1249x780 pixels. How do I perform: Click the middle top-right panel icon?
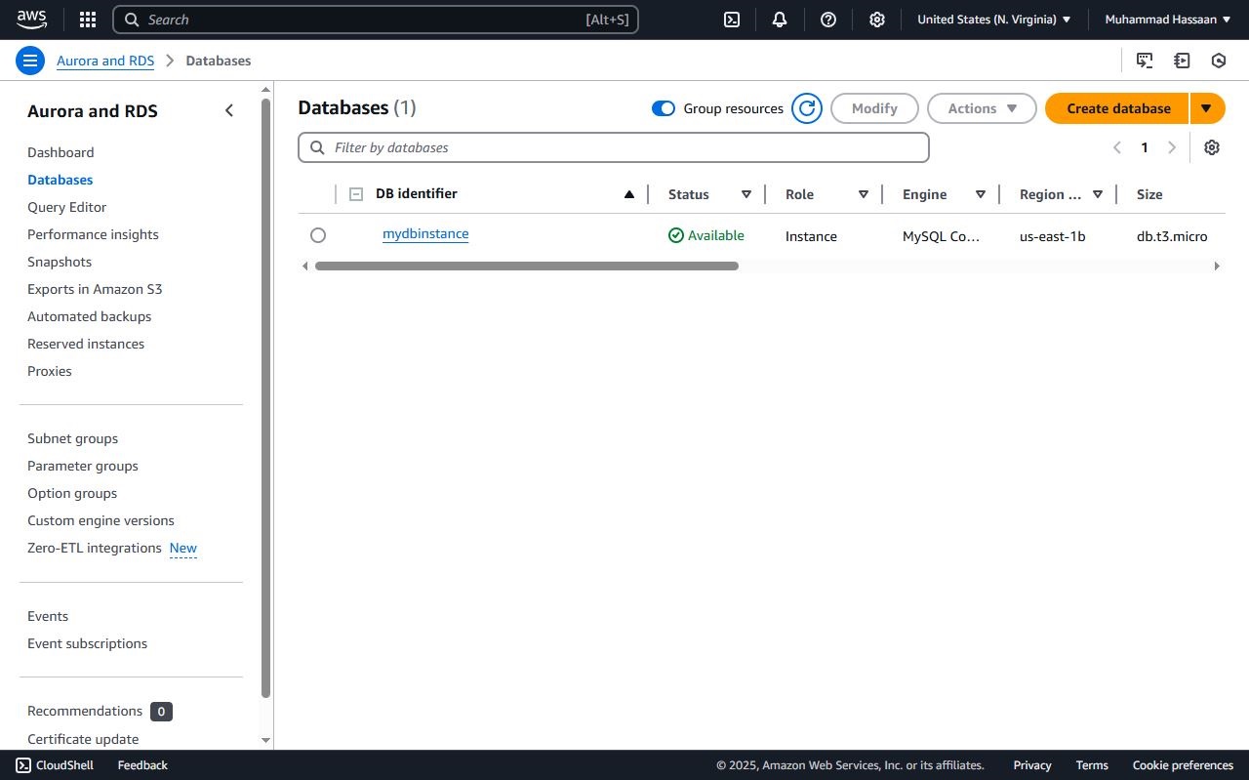1182,61
